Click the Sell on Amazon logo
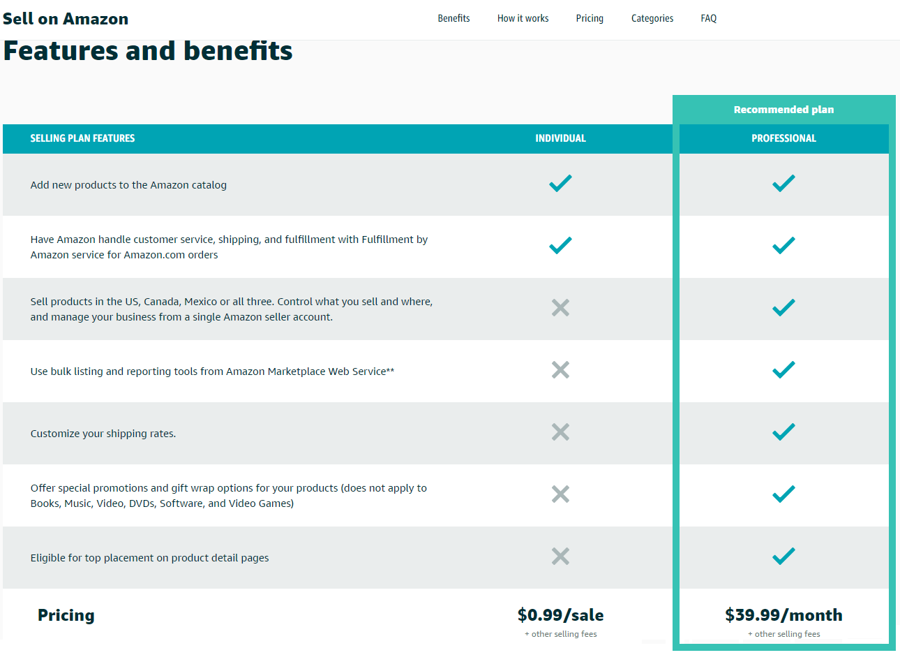The width and height of the screenshot is (900, 655). click(x=66, y=18)
